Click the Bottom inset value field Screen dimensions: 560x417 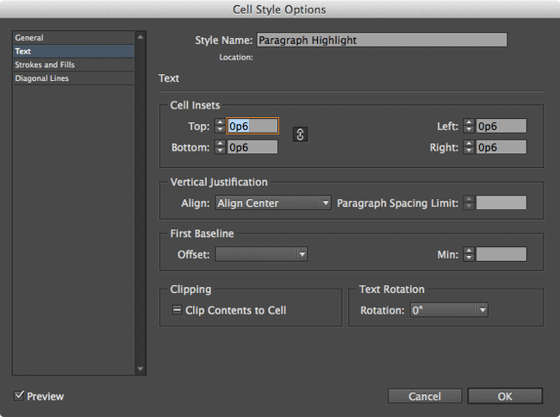tap(252, 147)
